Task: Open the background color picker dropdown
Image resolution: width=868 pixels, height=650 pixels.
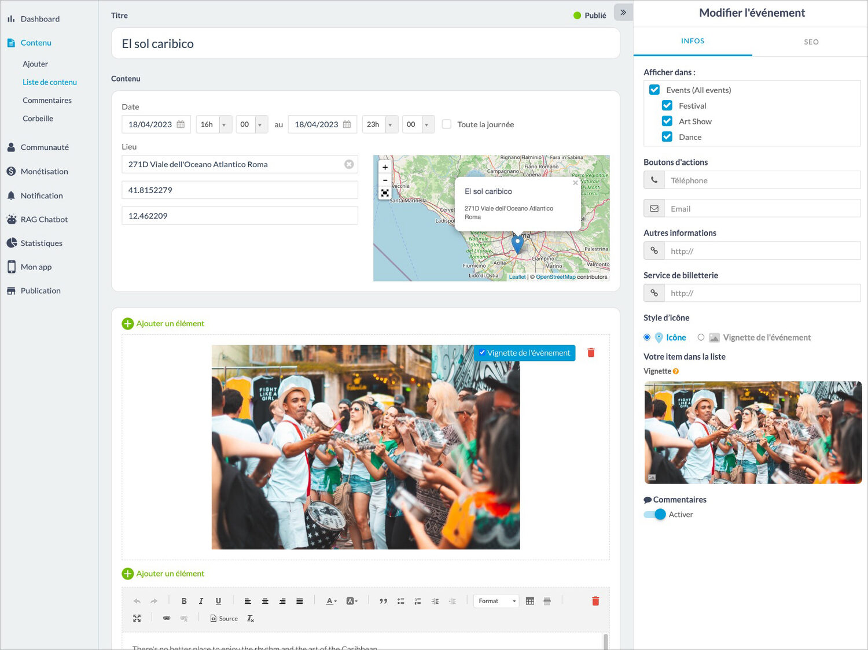Action: (352, 601)
